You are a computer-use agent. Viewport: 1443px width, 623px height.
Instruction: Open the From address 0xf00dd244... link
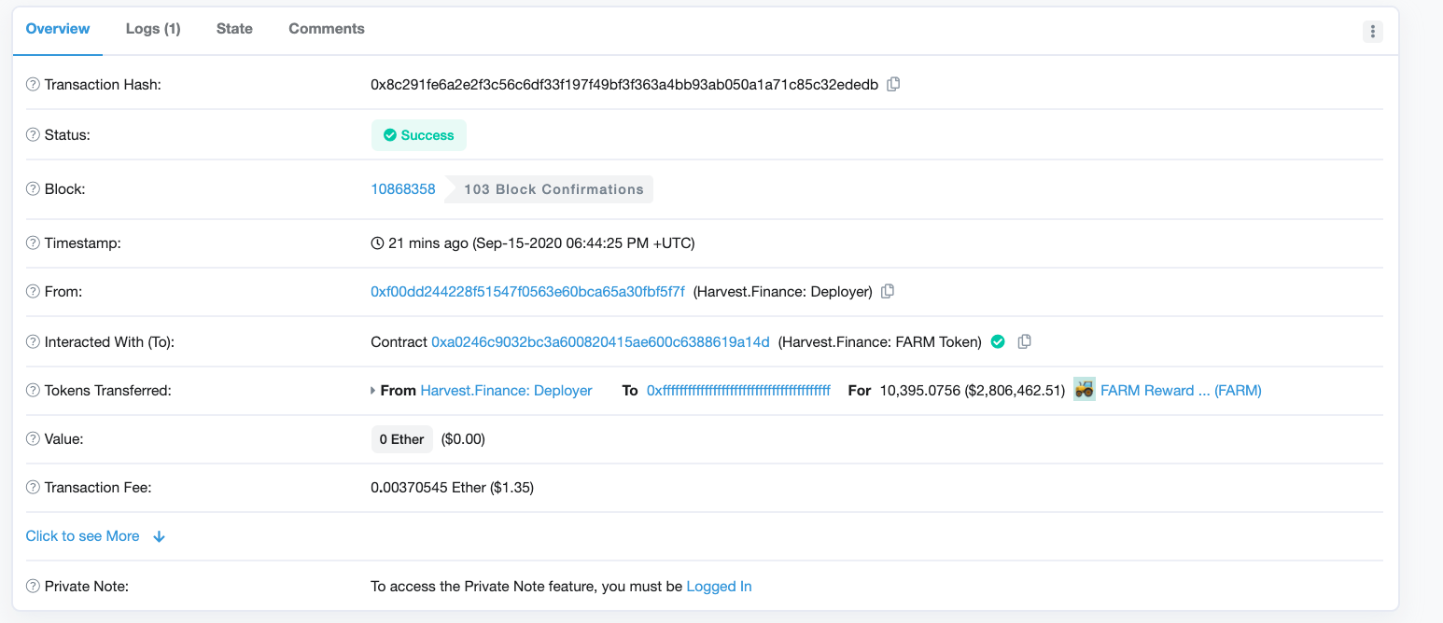pyautogui.click(x=528, y=292)
